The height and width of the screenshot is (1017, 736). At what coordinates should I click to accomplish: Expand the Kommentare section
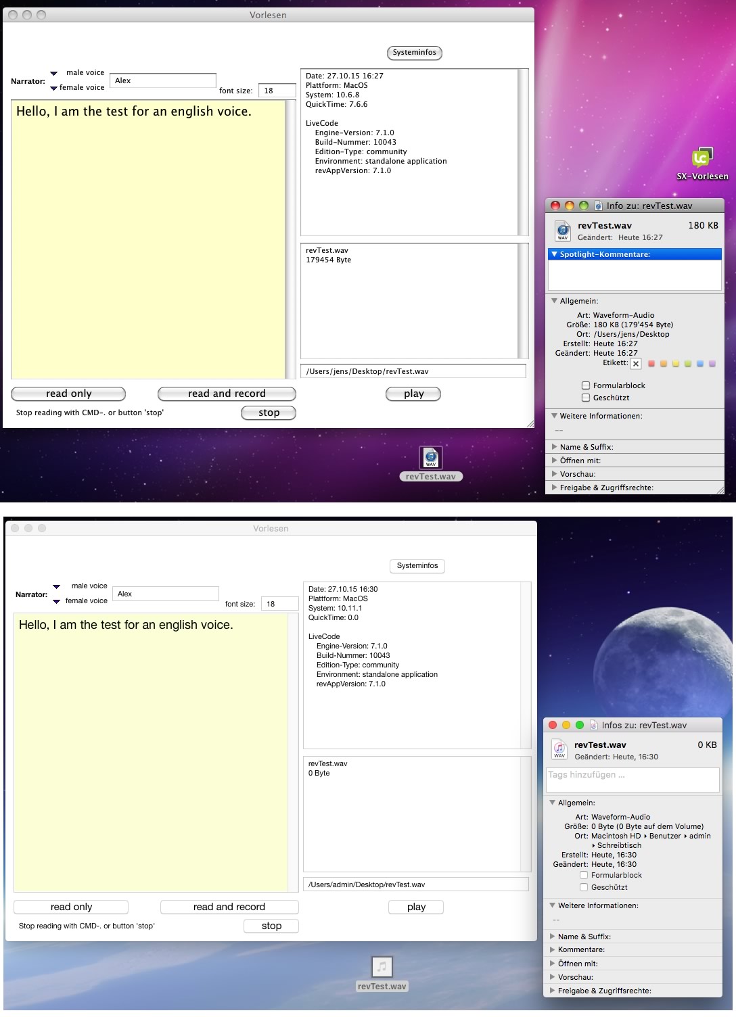click(553, 950)
